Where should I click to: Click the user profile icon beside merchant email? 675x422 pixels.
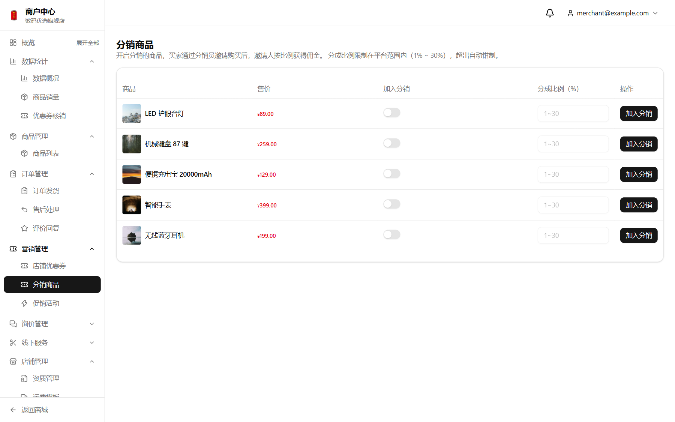[570, 13]
